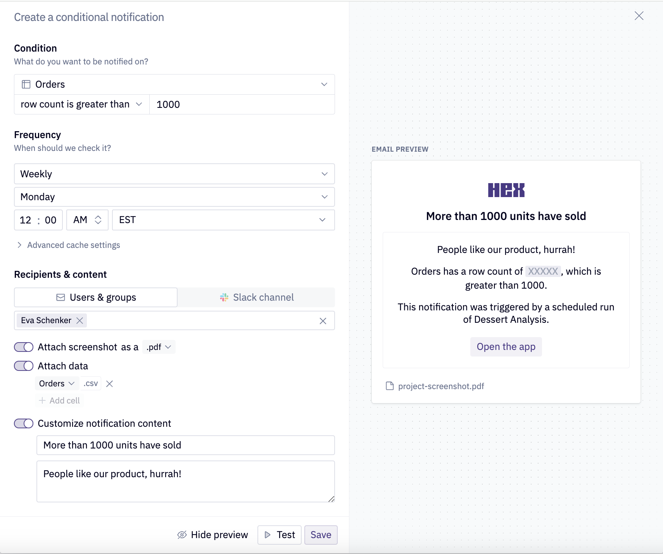Remove Eva Schenker using the chip's X icon
Image resolution: width=663 pixels, height=554 pixels.
80,320
